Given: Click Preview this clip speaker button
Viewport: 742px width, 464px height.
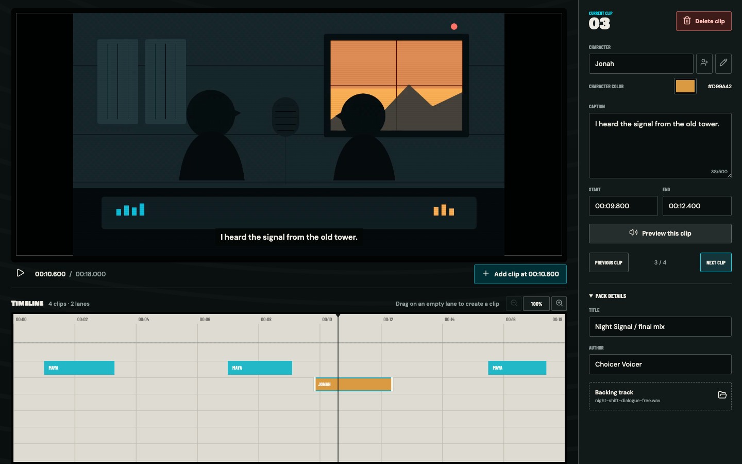Looking at the screenshot, I should 660,234.
